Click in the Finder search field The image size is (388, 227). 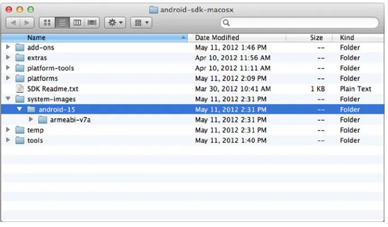[299, 22]
